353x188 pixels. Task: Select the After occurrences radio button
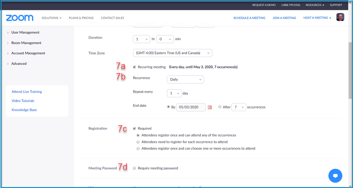click(x=220, y=107)
